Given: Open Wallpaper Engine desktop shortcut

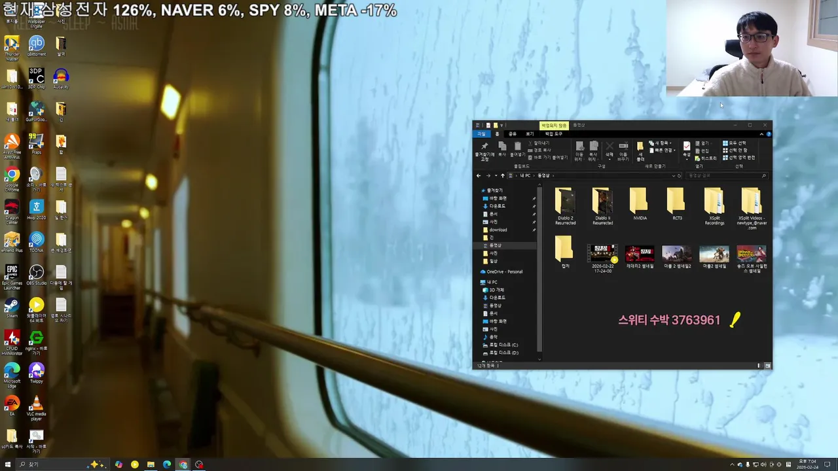Looking at the screenshot, I should pos(36,16).
